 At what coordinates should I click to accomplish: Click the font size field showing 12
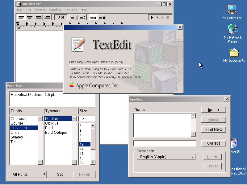(x=87, y=119)
